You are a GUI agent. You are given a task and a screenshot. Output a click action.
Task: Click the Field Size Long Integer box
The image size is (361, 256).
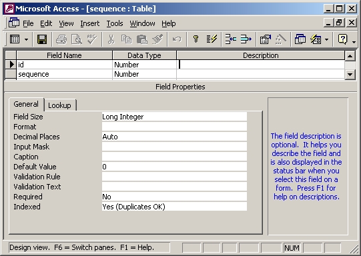point(174,117)
